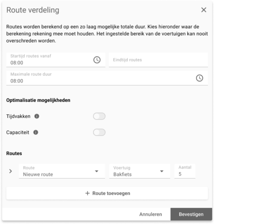278x224 pixels.
Task: Enable the Tijdvakken toggle
Action: pos(99,116)
